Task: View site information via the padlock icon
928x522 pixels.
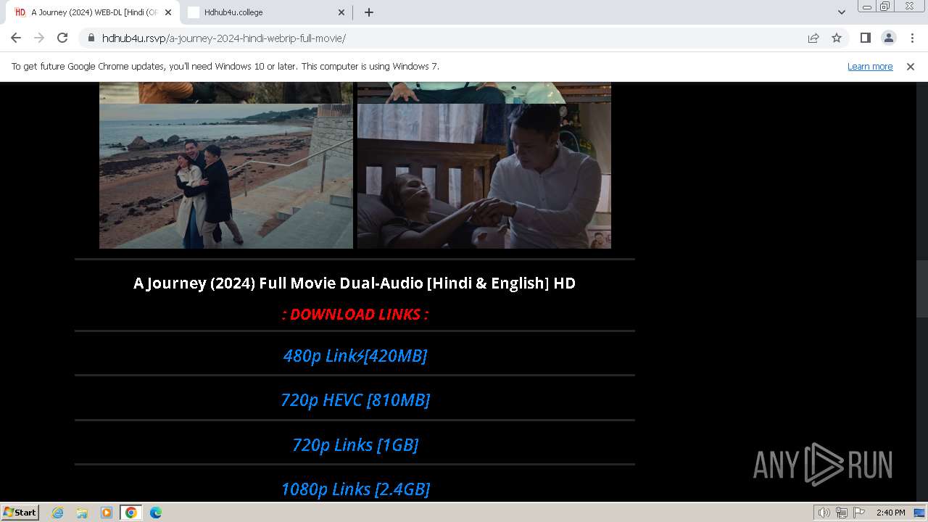Action: click(x=91, y=38)
